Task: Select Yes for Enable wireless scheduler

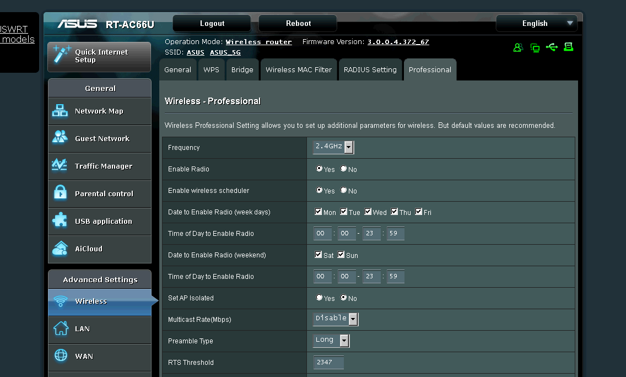Action: 319,190
